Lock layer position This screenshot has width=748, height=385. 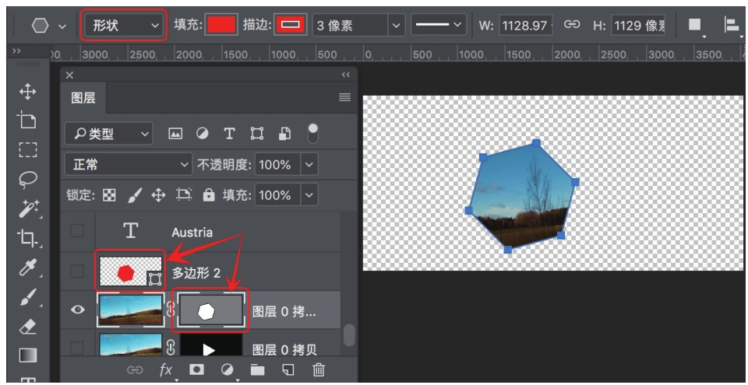[x=158, y=195]
